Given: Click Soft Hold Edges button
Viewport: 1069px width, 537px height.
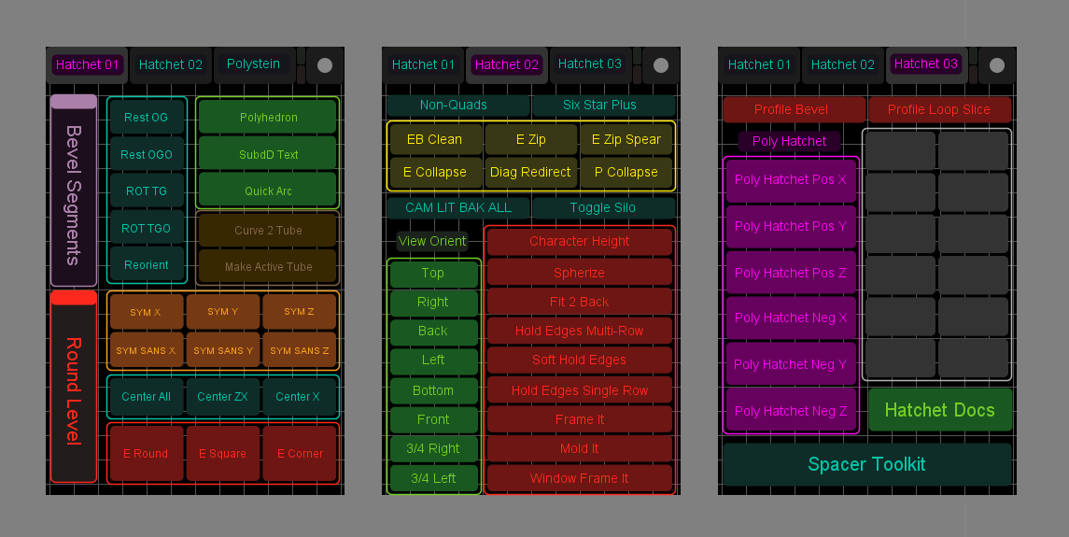Looking at the screenshot, I should 580,360.
